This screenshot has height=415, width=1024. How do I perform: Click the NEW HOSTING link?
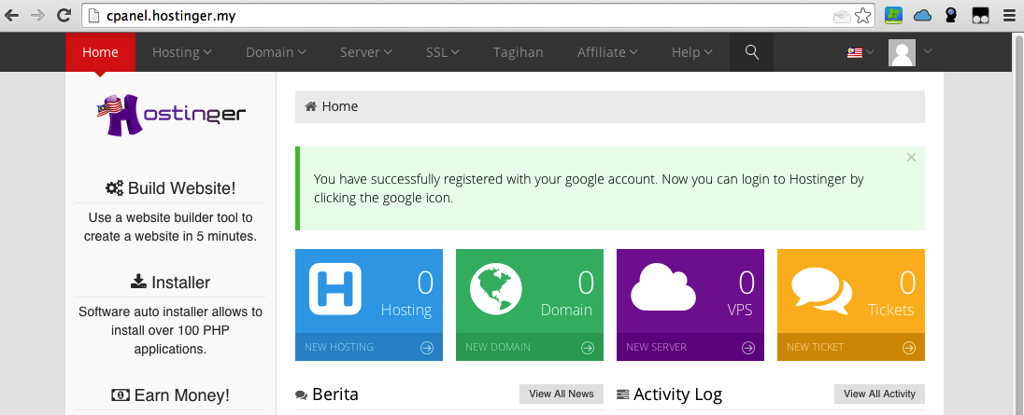339,347
